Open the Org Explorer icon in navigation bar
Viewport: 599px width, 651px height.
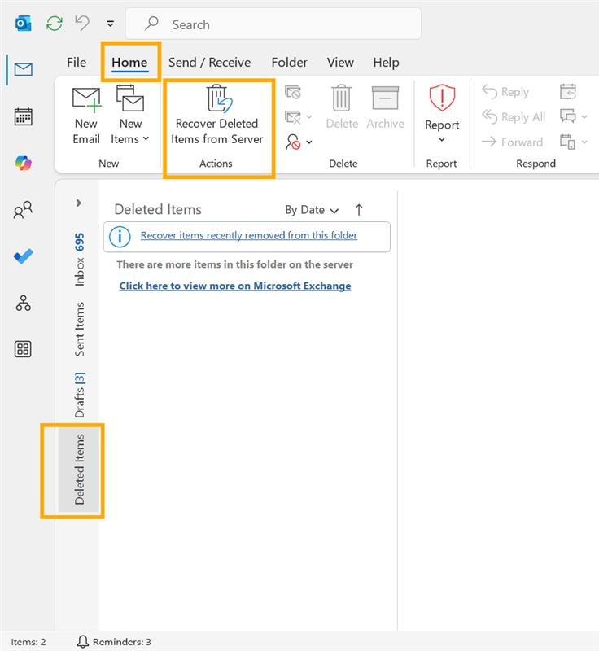pos(24,303)
